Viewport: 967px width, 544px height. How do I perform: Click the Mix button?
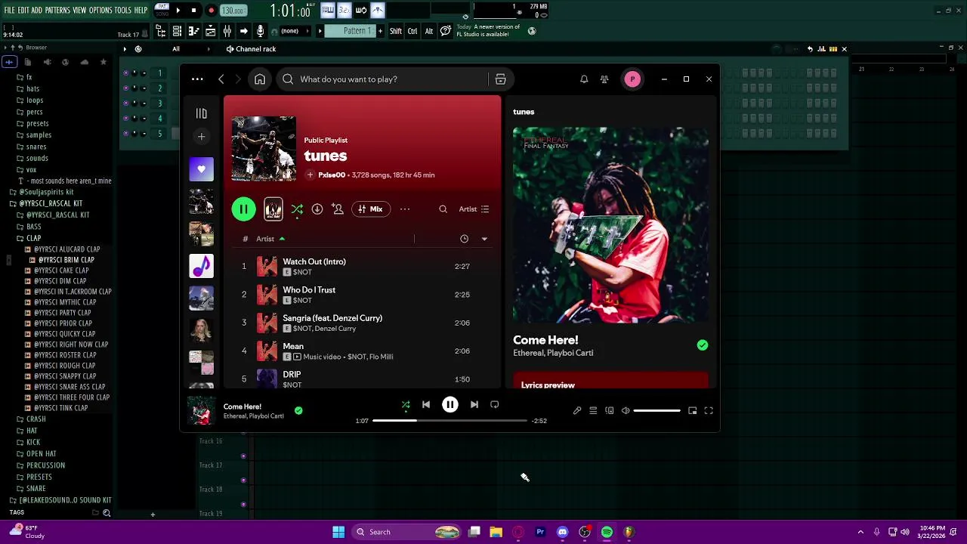coord(370,209)
